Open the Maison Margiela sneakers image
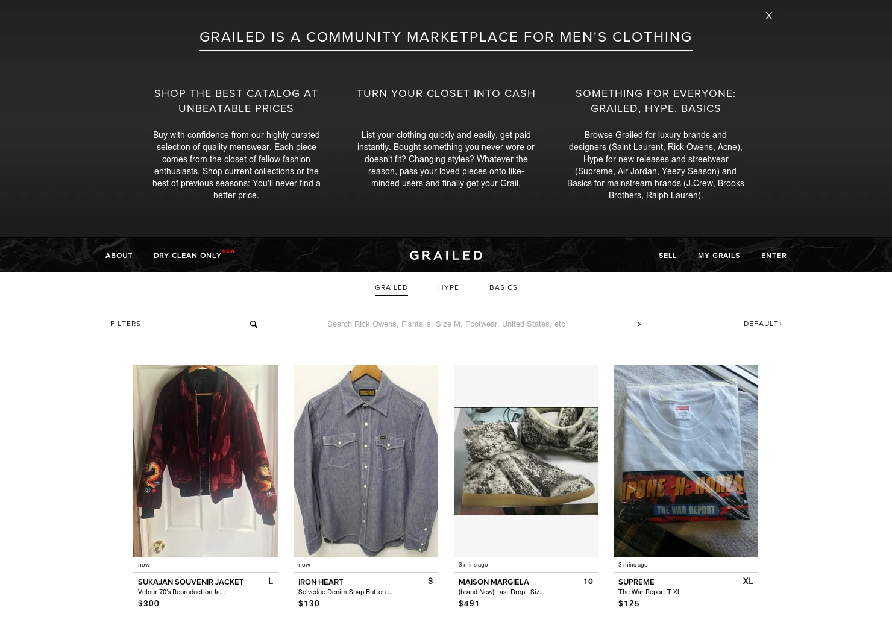 coord(526,461)
